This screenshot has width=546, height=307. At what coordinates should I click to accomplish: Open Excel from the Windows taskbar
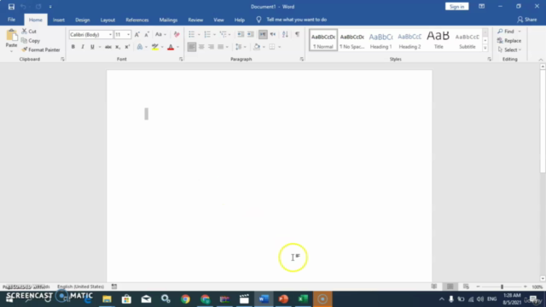[x=303, y=299]
